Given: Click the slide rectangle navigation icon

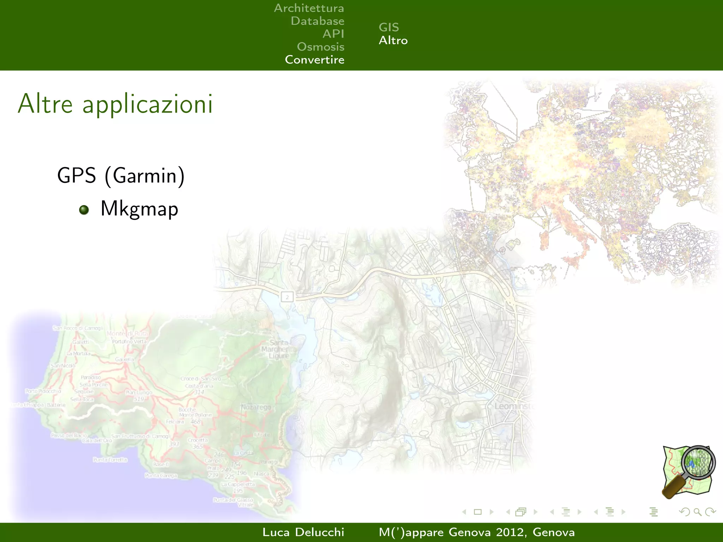Looking at the screenshot, I should coord(478,512).
